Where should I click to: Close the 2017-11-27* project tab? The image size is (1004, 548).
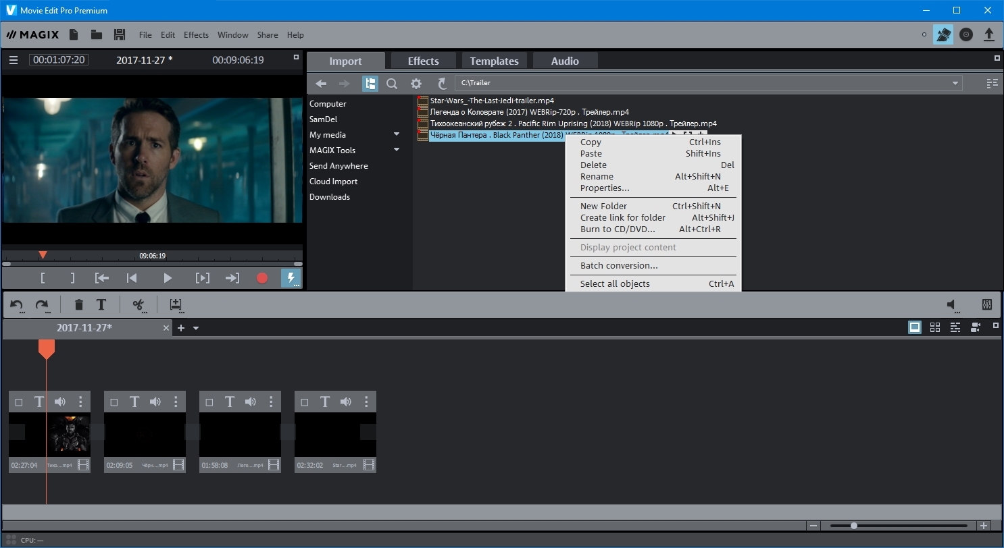tap(166, 328)
